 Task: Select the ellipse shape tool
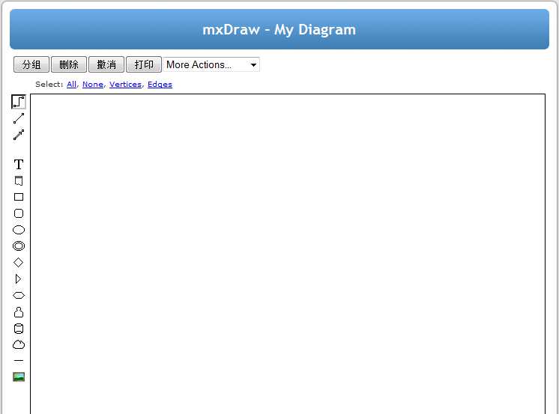(x=19, y=230)
